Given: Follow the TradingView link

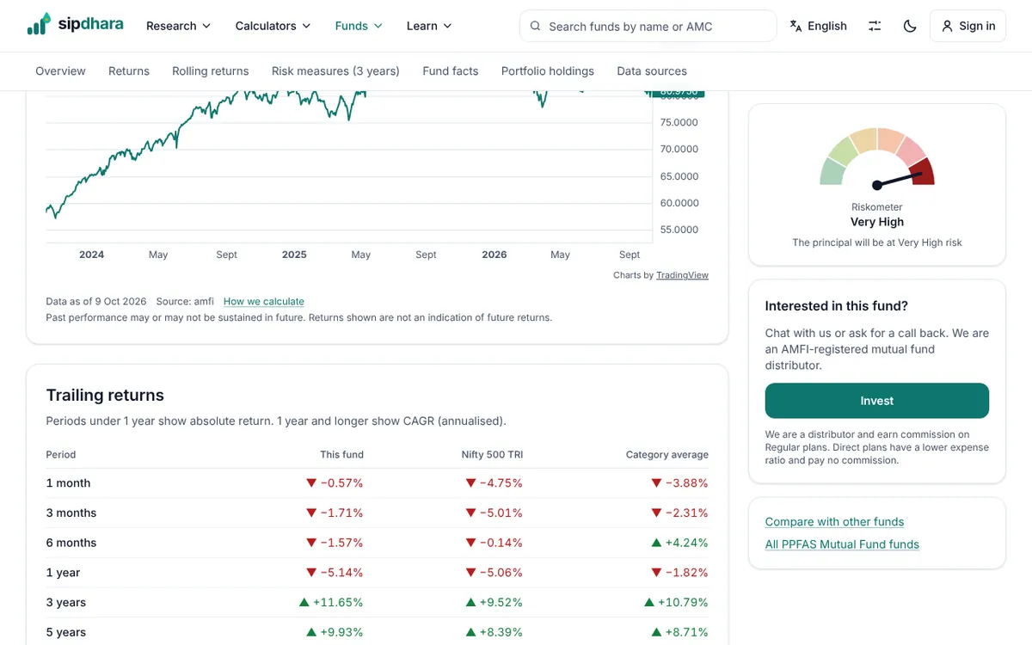Looking at the screenshot, I should coord(682,275).
